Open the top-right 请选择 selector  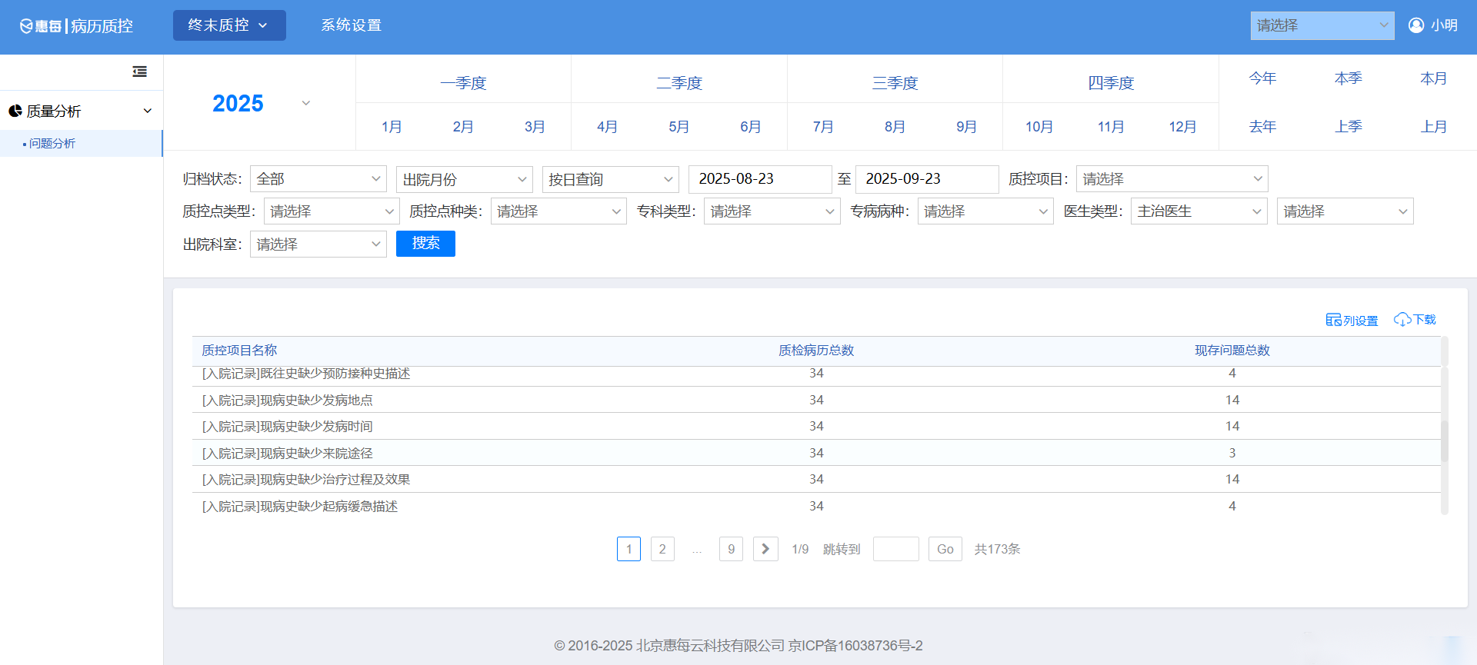click(x=1322, y=25)
